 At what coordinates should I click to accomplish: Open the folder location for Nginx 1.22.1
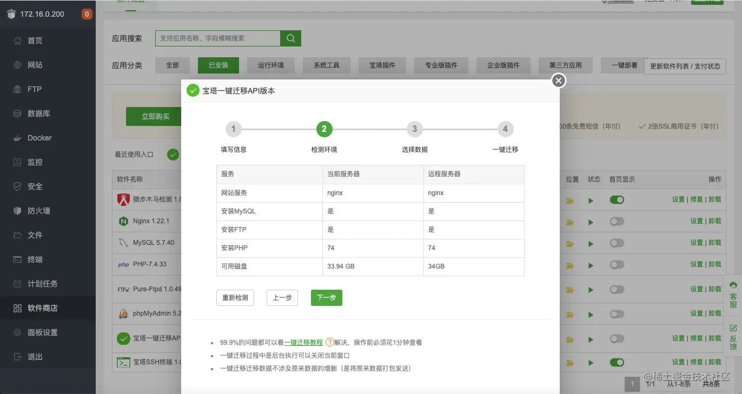click(x=569, y=222)
